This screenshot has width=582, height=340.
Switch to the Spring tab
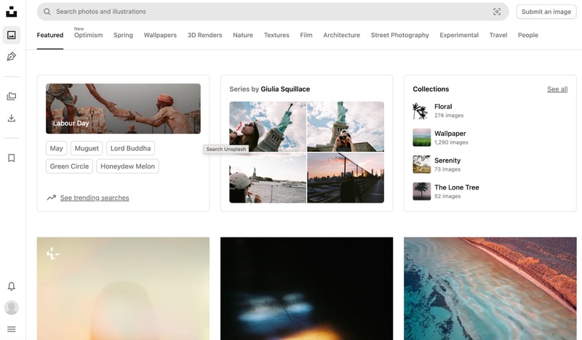[x=123, y=35]
